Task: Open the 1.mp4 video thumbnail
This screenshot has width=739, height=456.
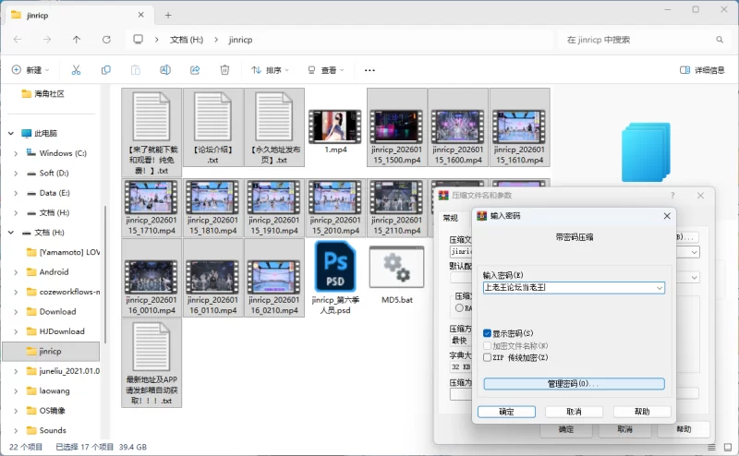Action: click(335, 126)
